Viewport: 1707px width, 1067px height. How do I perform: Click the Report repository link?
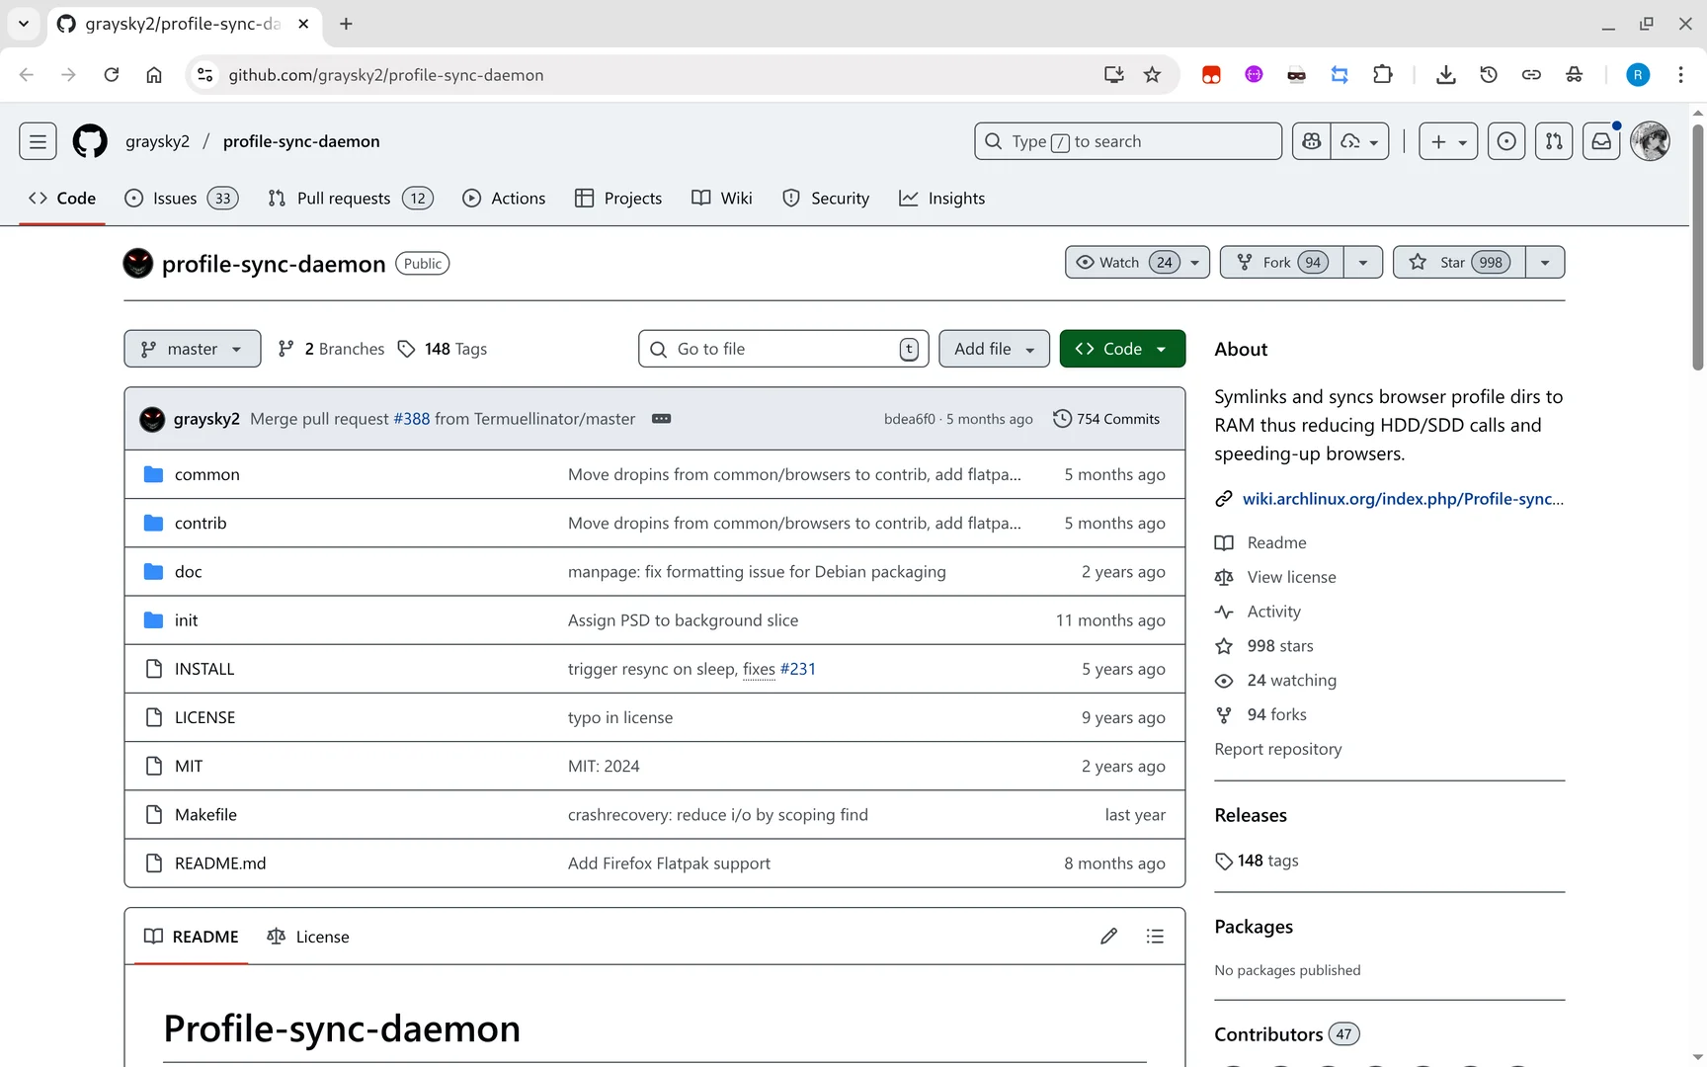pyautogui.click(x=1278, y=749)
